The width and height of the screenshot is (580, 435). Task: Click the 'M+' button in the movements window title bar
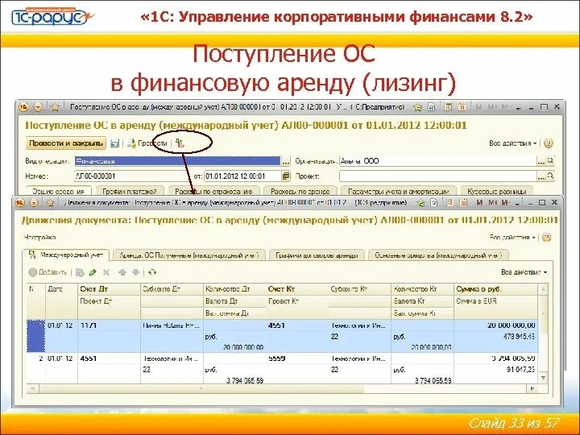tap(493, 203)
